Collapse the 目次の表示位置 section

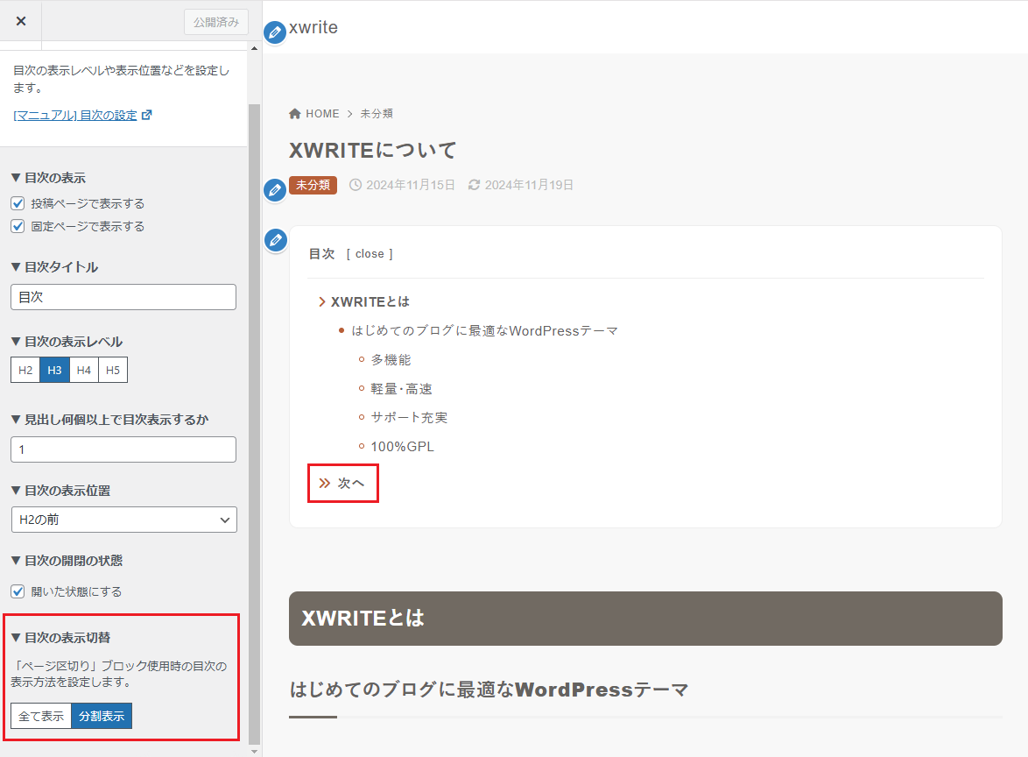point(61,491)
